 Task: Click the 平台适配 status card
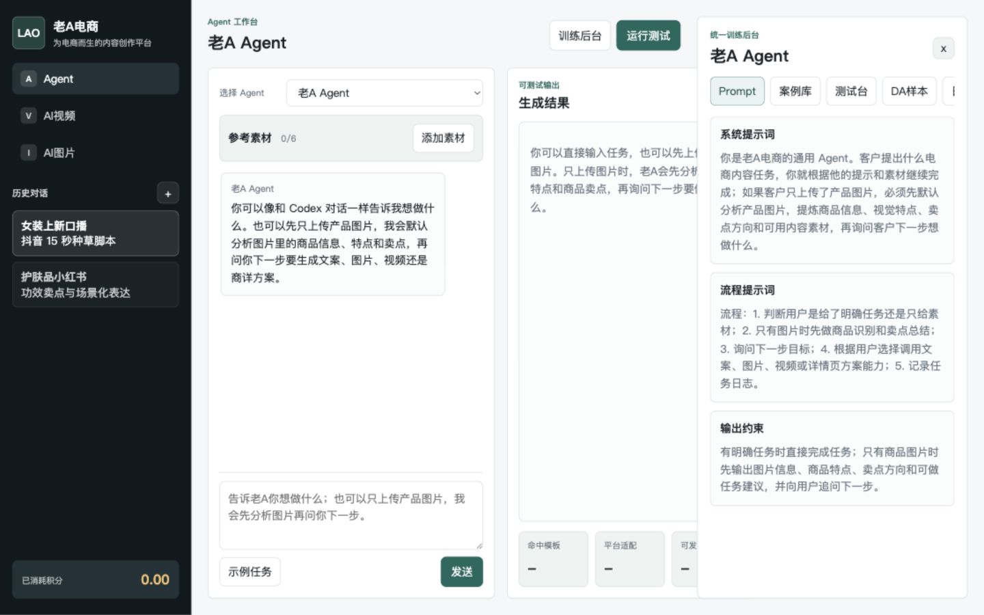pos(630,559)
